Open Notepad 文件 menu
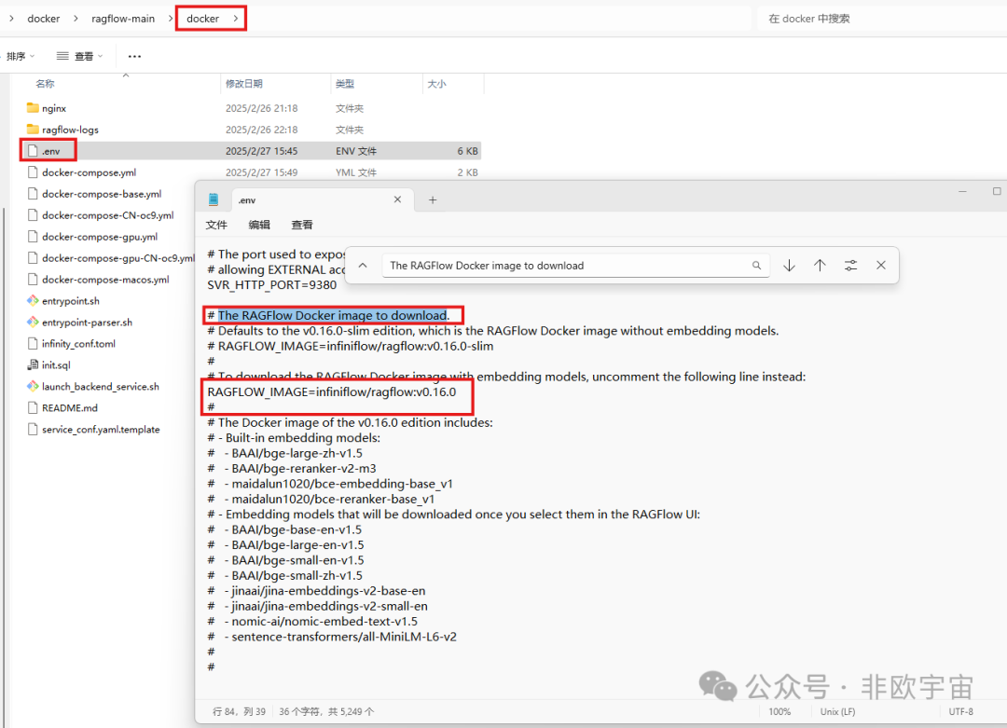 216,225
